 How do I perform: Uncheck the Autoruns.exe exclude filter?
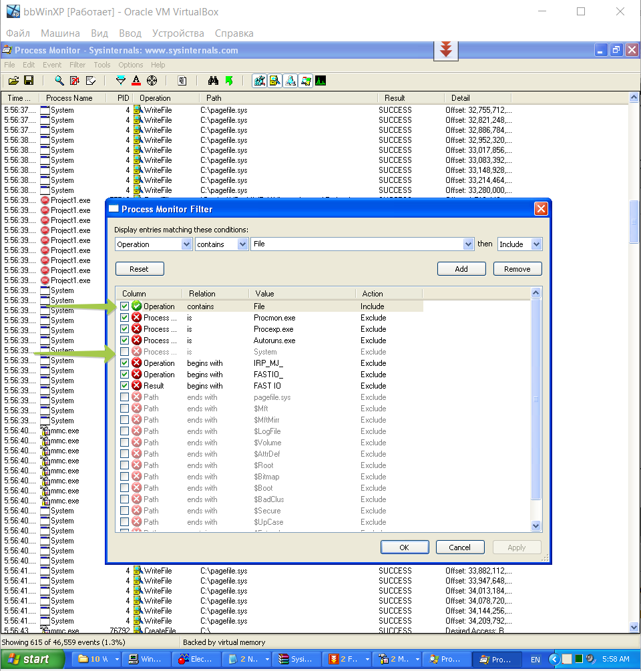click(124, 341)
